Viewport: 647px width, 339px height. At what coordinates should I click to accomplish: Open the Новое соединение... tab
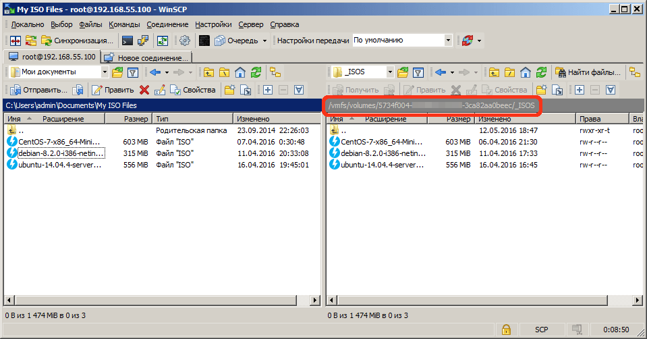[x=146, y=58]
